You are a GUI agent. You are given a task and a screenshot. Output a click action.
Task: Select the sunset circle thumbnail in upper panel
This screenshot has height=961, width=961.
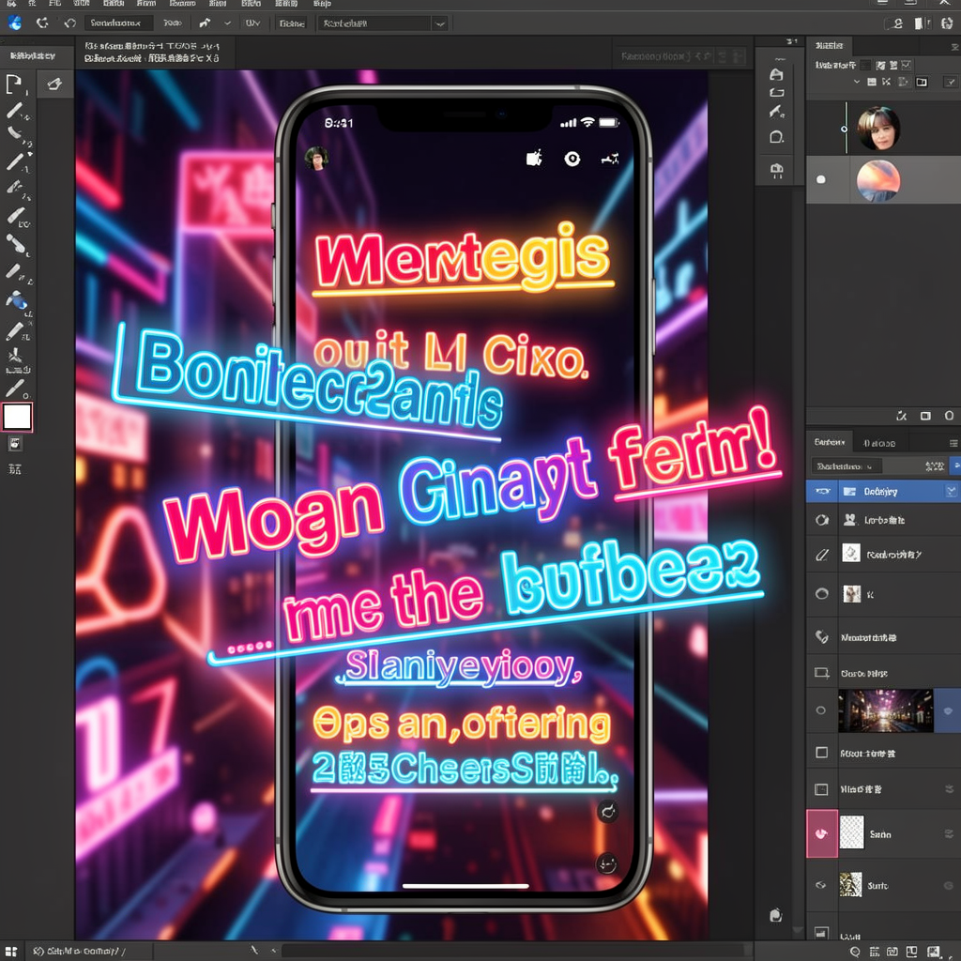(x=878, y=180)
